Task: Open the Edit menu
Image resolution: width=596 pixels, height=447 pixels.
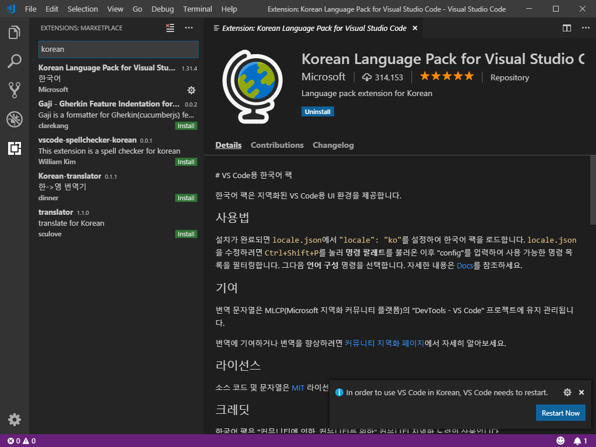Action: [52, 9]
